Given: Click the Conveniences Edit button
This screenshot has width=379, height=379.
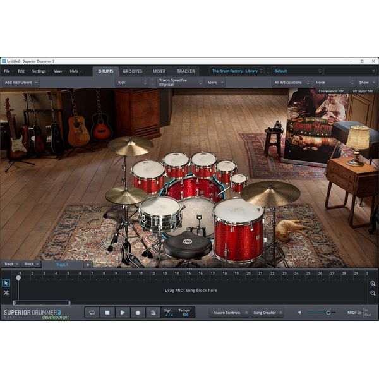Looking at the screenshot, I should click(x=331, y=91).
